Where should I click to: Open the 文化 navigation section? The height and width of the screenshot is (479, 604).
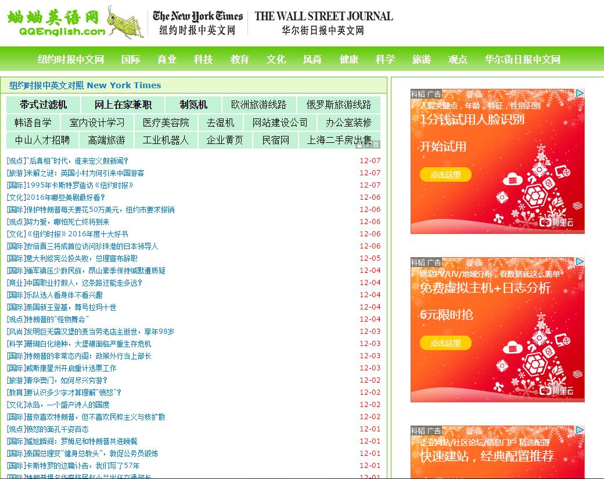(276, 59)
